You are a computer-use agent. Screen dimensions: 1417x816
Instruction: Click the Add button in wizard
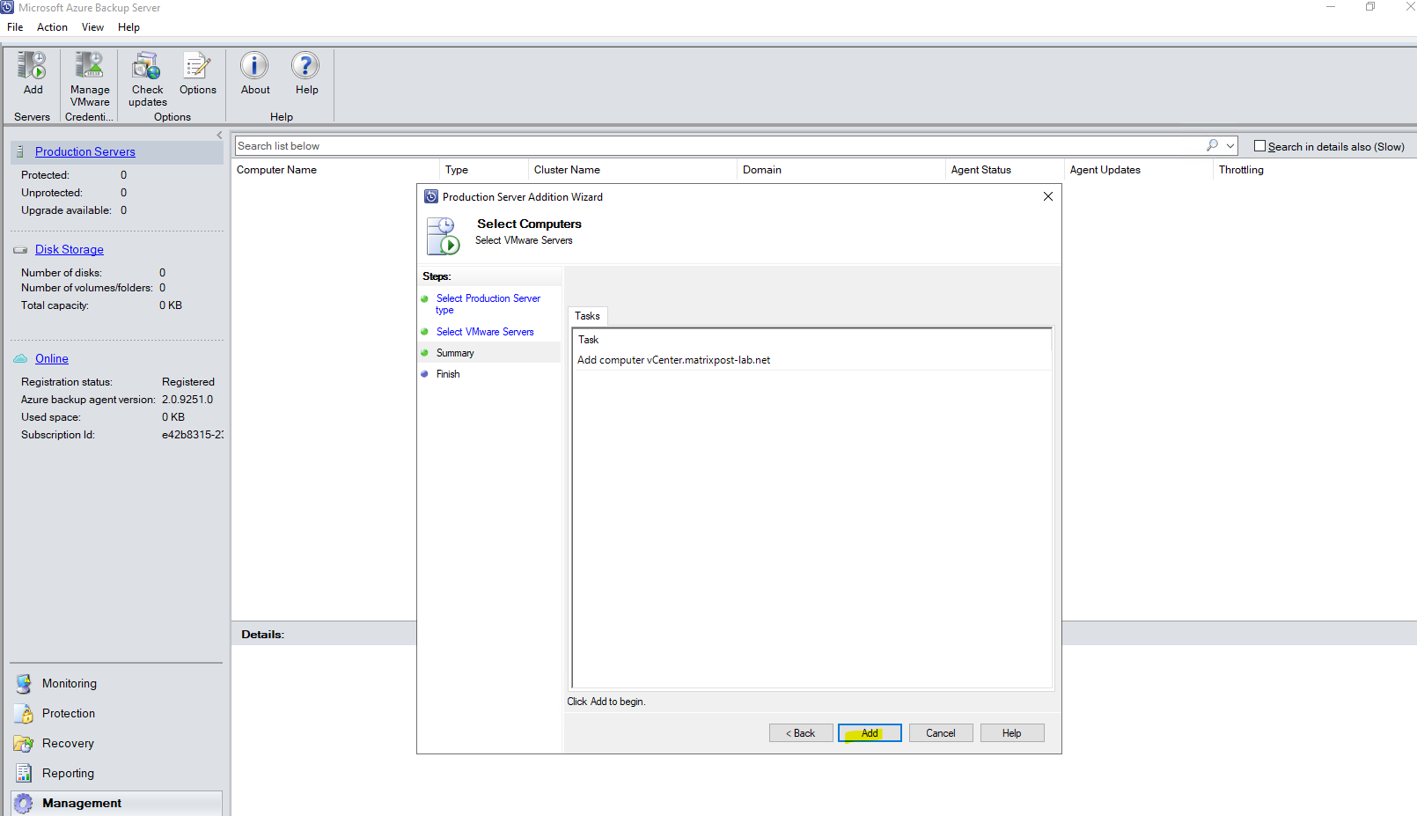(870, 733)
